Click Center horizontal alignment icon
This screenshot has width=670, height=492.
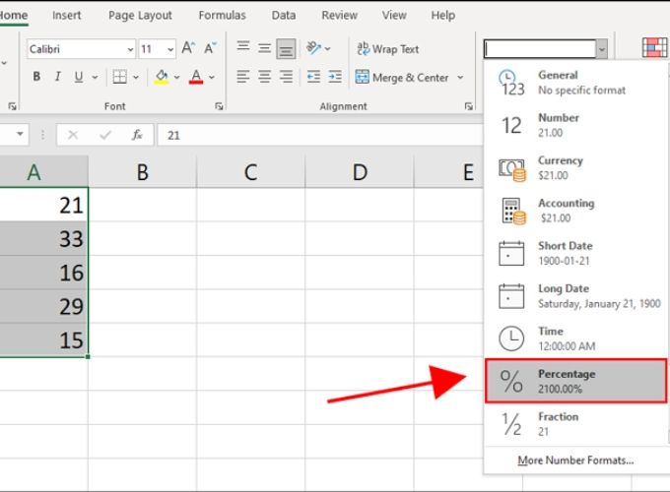click(x=264, y=77)
